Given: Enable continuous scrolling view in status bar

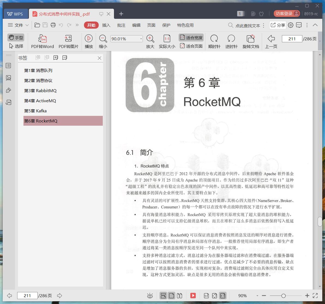Looking at the screenshot, I should click(163, 296).
